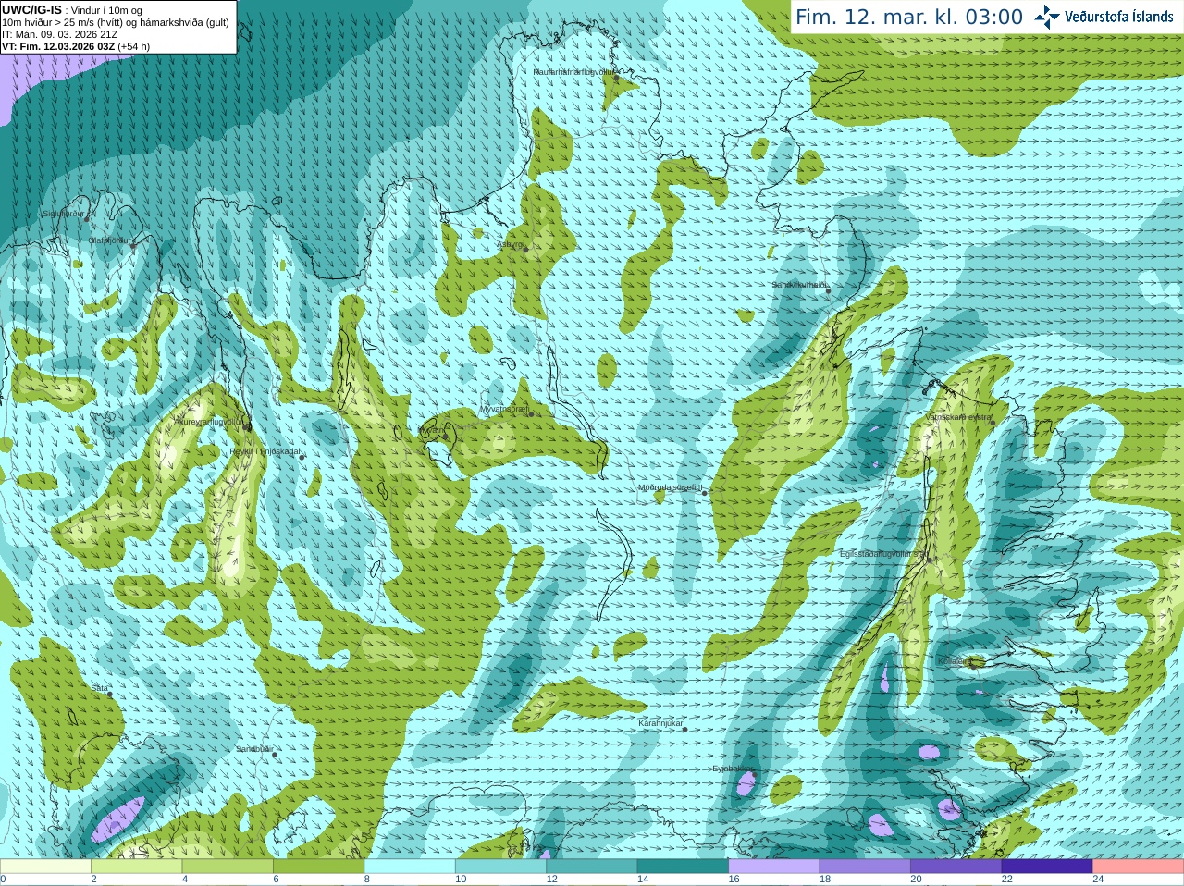
Task: Click the Reykir í Fnjóskadal station label
Action: pos(265,451)
